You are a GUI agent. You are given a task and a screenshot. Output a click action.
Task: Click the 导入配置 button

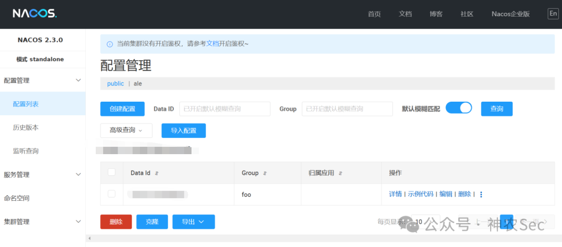[184, 130]
